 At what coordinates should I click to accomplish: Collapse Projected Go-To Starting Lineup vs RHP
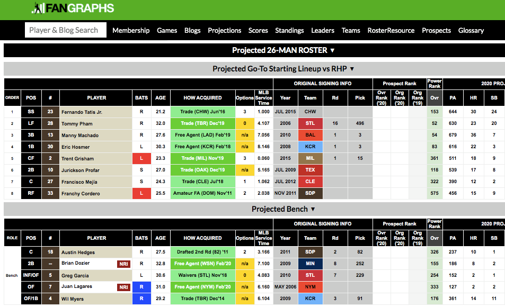283,69
